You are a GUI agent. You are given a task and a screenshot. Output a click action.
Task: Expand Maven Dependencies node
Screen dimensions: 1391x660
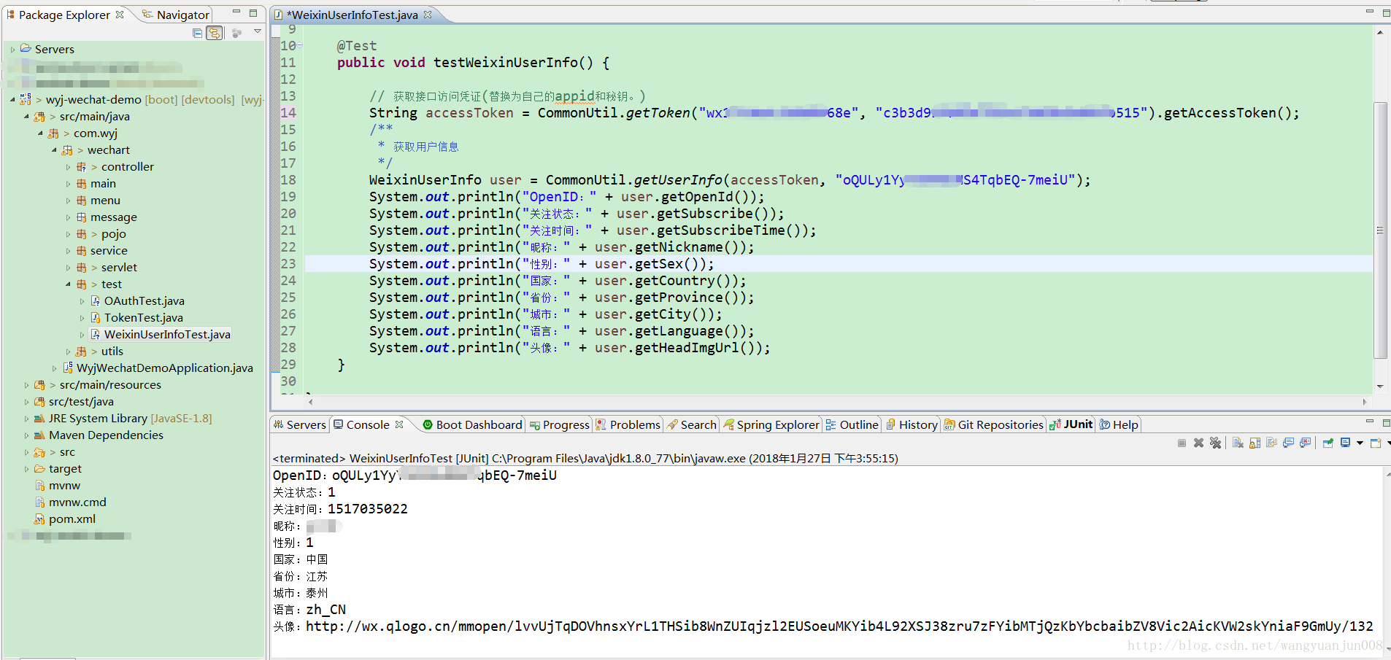26,435
